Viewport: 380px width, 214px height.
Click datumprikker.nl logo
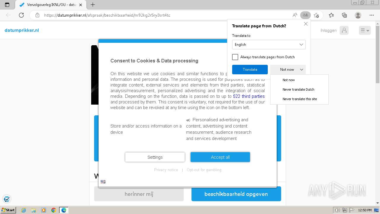22,30
